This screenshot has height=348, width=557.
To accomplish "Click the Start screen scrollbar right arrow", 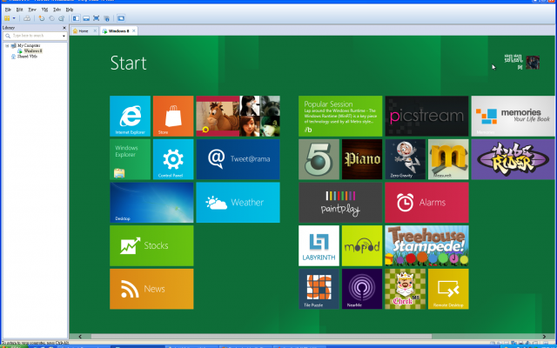I will [544, 337].
